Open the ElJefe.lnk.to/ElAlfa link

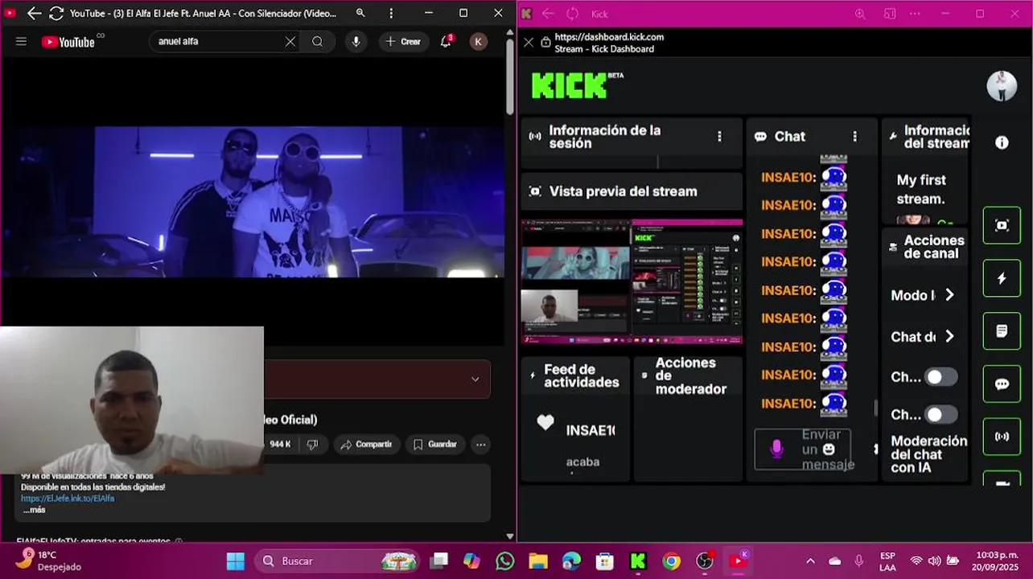pos(68,499)
